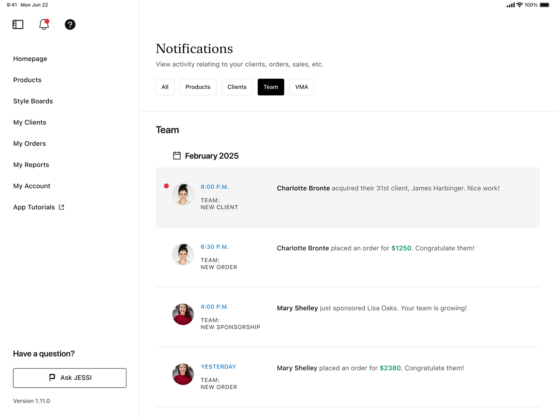Click the 9:41 clock in status bar
The height and width of the screenshot is (420, 557).
[12, 5]
